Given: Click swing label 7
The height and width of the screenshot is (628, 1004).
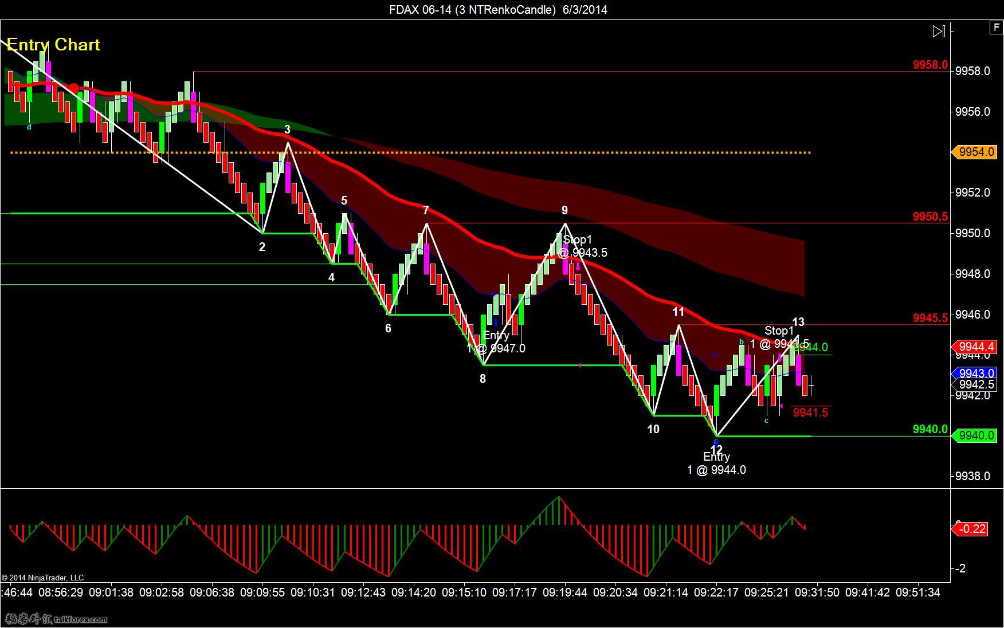Looking at the screenshot, I should [x=426, y=211].
